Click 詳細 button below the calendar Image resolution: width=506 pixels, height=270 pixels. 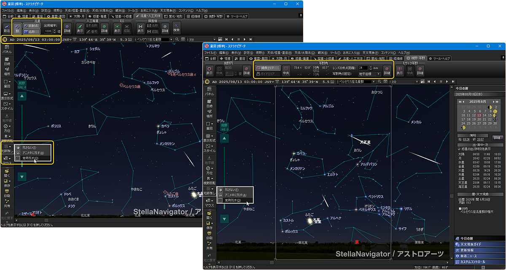tap(498, 138)
